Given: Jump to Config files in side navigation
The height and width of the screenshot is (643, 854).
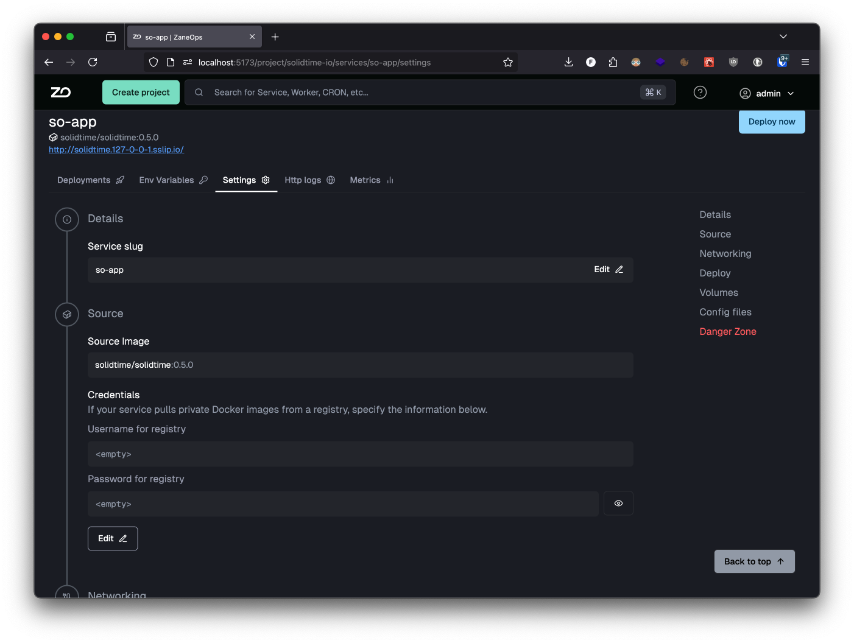Looking at the screenshot, I should (x=725, y=312).
